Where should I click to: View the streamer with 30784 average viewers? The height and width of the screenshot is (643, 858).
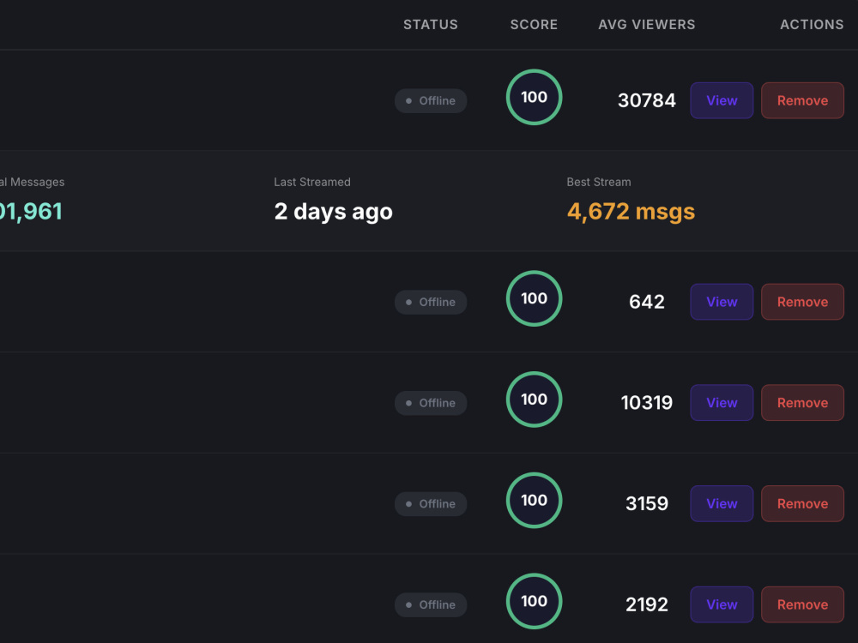(722, 100)
